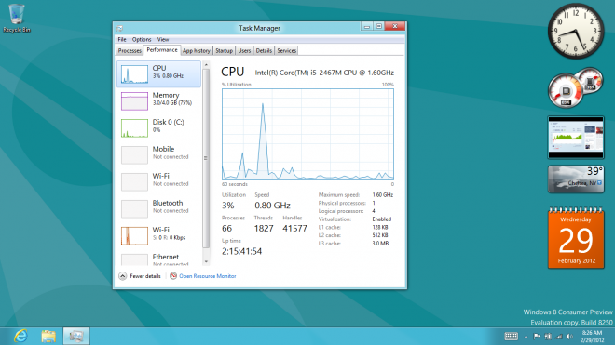
Task: Click the Task Manager title bar icon
Action: click(x=119, y=28)
